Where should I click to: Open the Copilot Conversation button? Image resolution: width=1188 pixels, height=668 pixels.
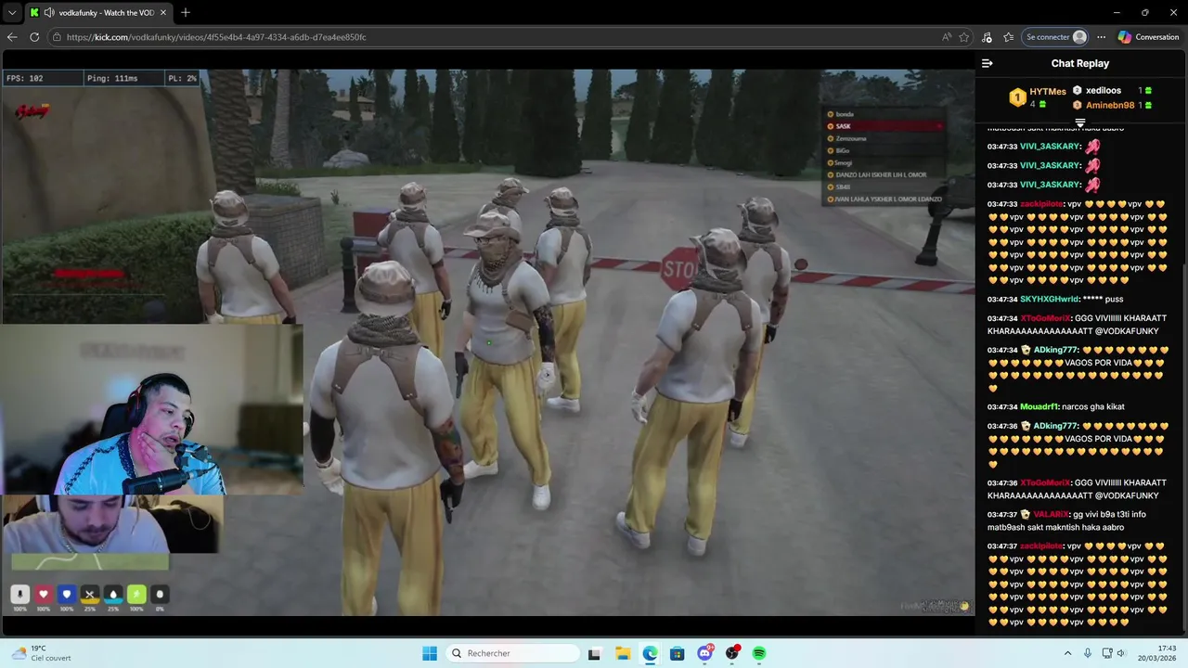(x=1148, y=37)
